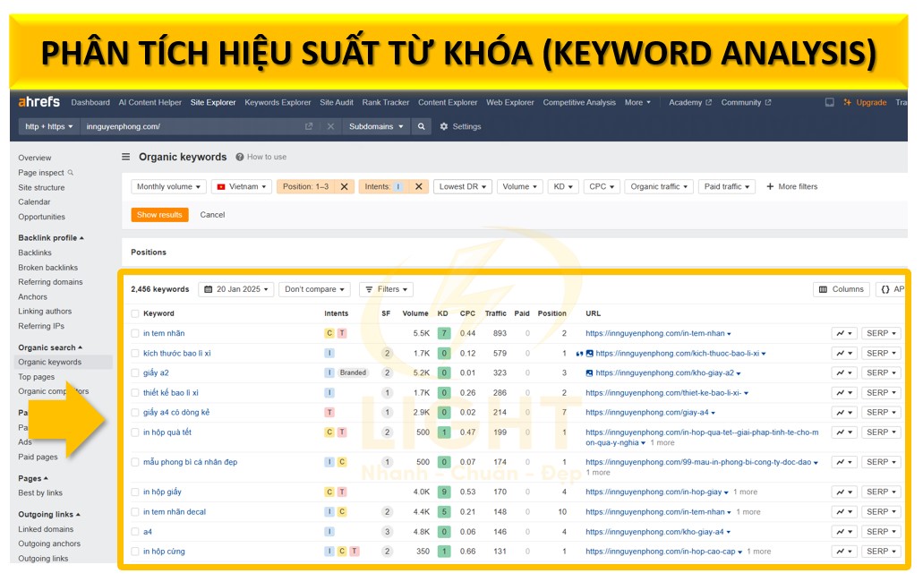Check the kích thước bao lì xì row
This screenshot has width=923, height=582.
pos(135,353)
